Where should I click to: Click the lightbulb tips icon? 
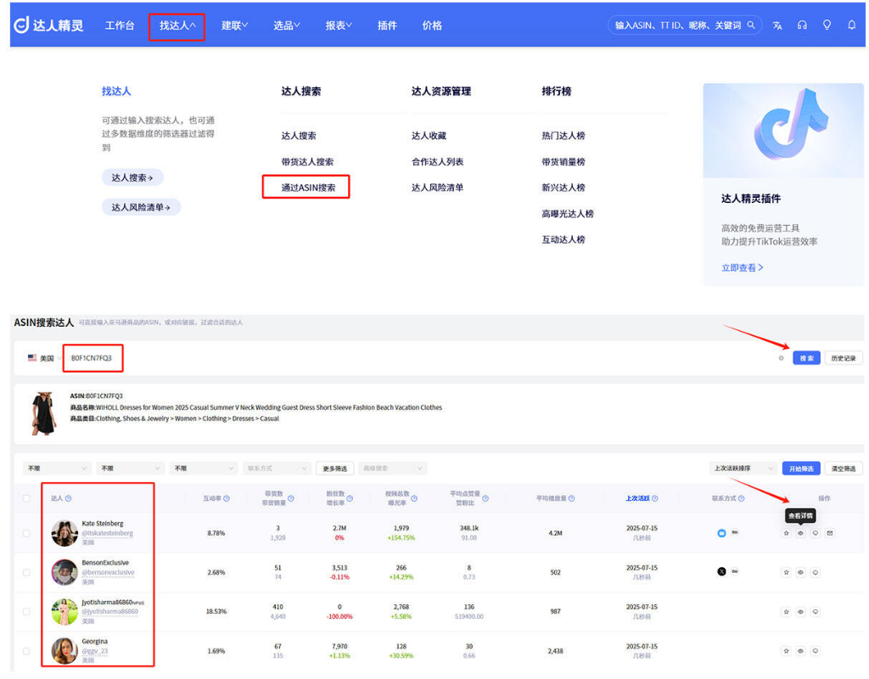click(x=827, y=25)
